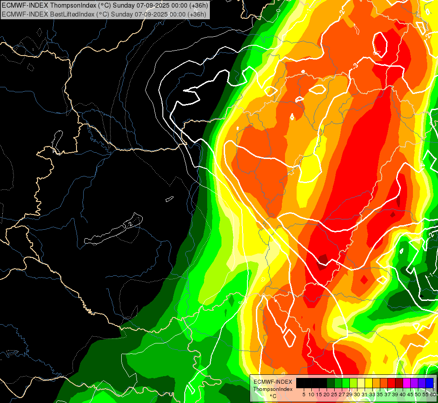The height and width of the screenshot is (403, 438).
Task: Click the legend tick label 29
Action: tap(350, 394)
